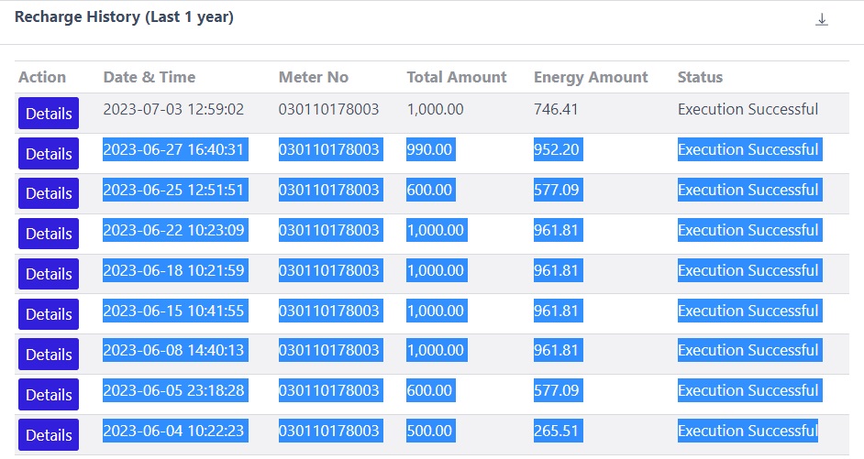864x459 pixels.
Task: Click the Date & Time column header
Action: (x=150, y=77)
